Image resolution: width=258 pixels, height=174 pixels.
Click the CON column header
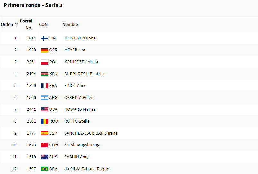pyautogui.click(x=43, y=24)
